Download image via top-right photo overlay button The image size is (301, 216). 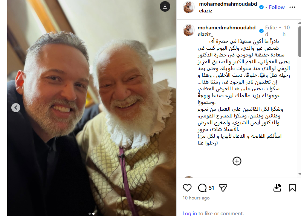click(165, 6)
